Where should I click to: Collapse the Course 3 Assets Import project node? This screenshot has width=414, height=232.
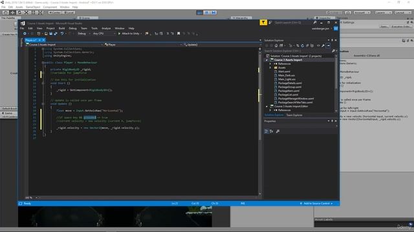click(267, 60)
